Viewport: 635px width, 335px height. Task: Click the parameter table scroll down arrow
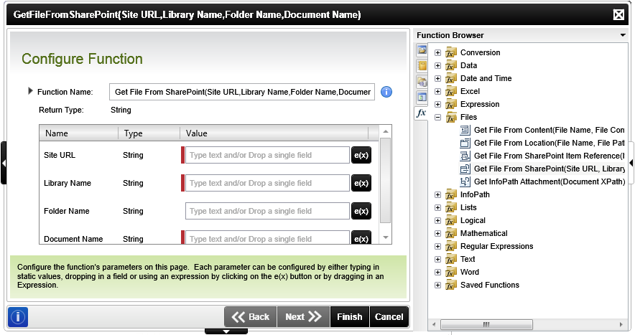point(386,237)
